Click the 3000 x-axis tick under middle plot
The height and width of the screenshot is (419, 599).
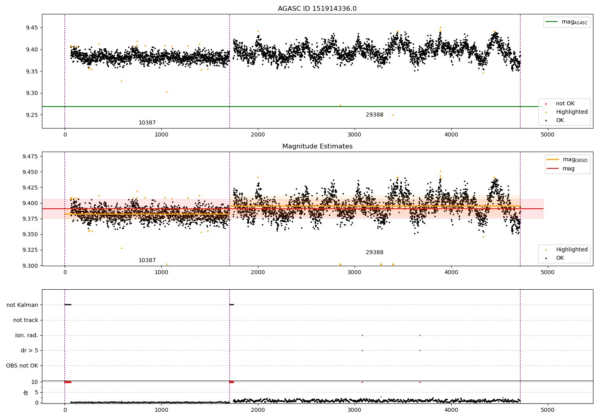point(355,272)
